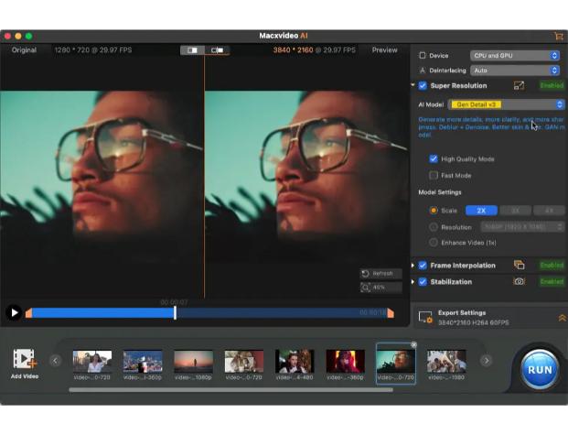Open the shopping cart icon in title bar
Viewport: 568px width, 435px height.
point(558,36)
